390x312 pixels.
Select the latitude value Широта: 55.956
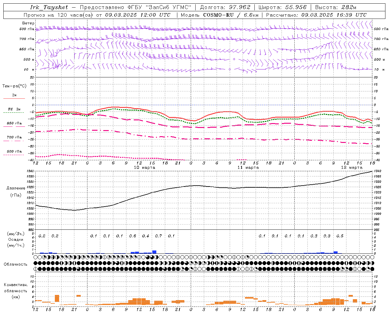(x=282, y=7)
